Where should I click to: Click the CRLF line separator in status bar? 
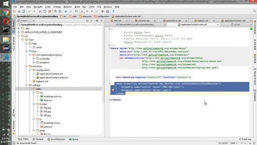pyautogui.click(x=234, y=143)
